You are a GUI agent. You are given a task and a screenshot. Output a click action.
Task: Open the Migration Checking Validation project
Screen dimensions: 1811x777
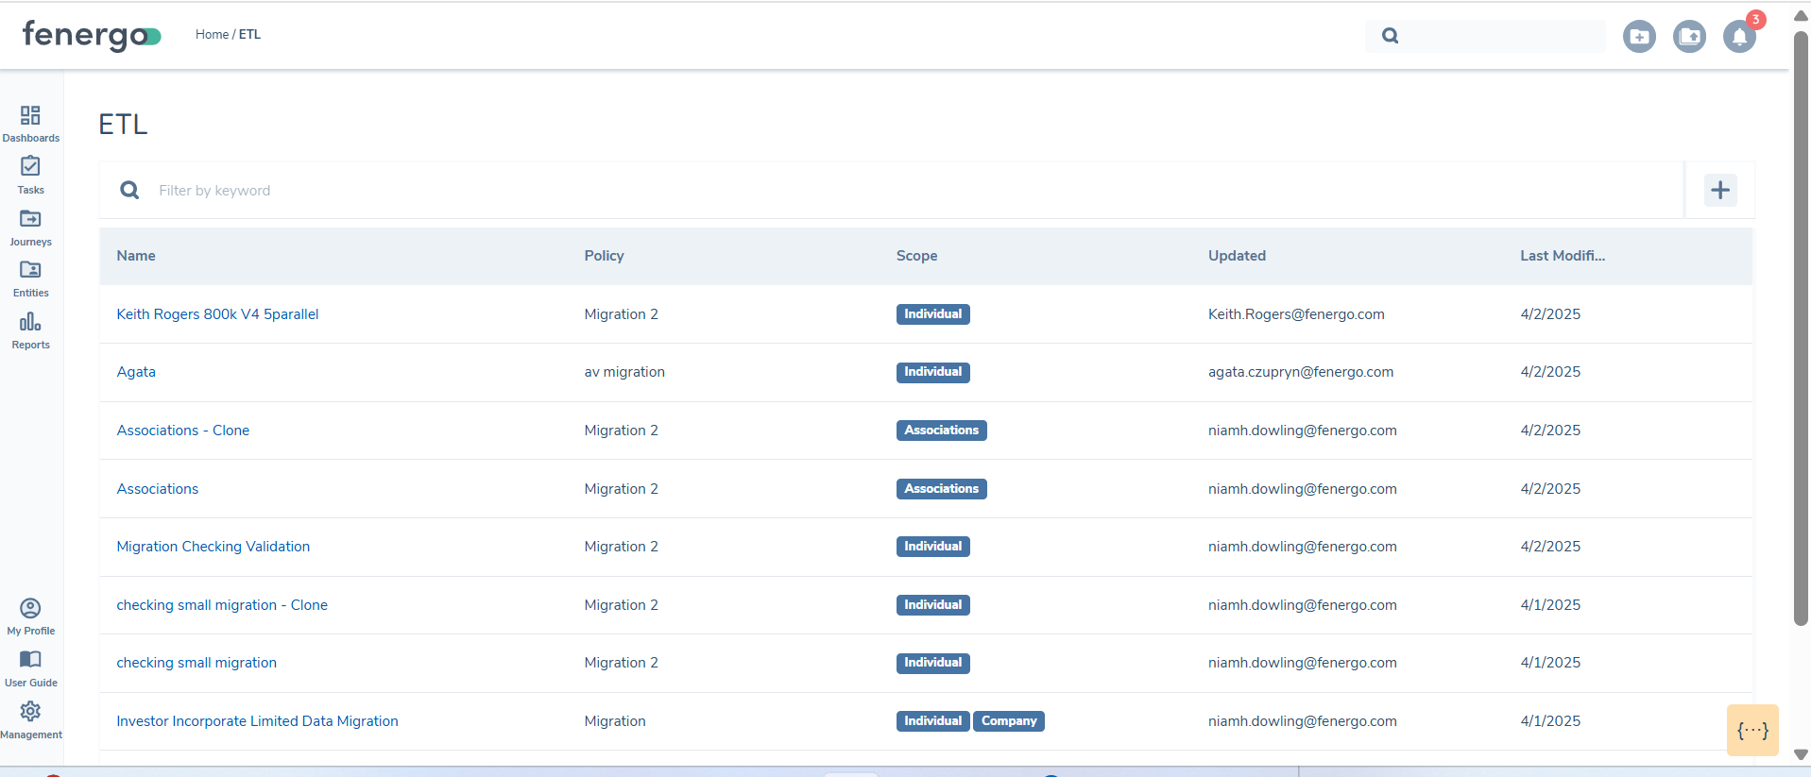click(x=213, y=547)
